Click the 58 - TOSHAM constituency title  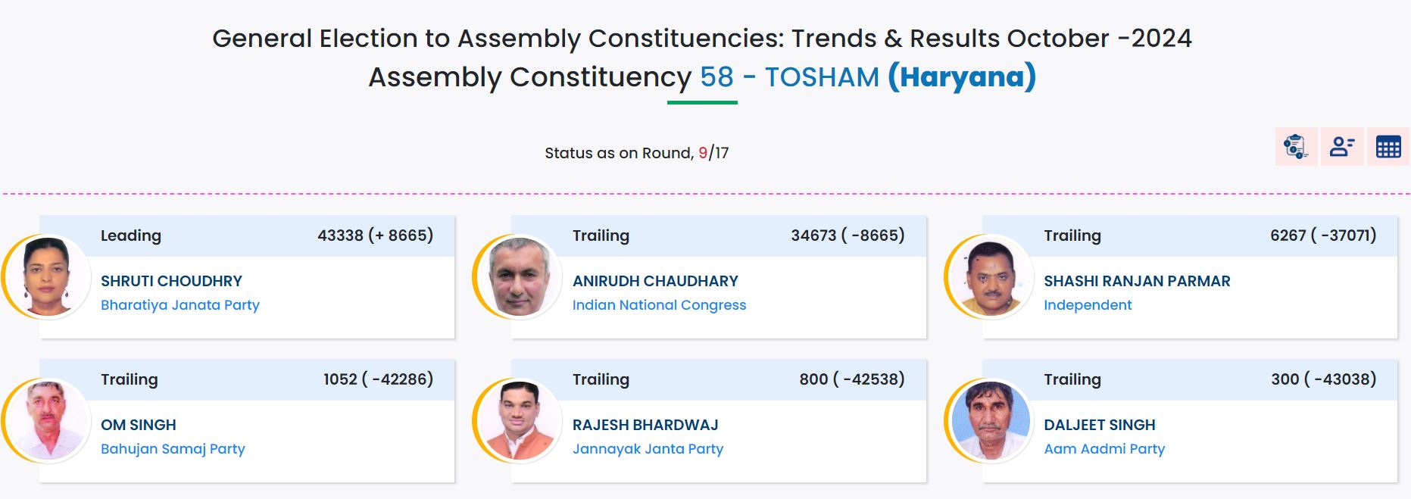tap(789, 77)
